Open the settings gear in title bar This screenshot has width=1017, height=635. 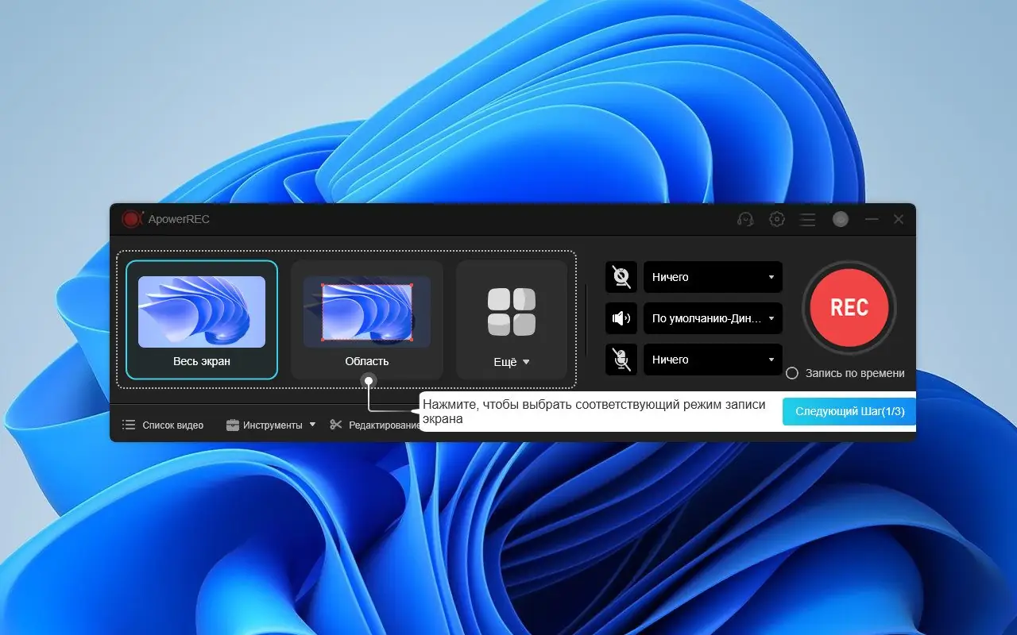[777, 219]
